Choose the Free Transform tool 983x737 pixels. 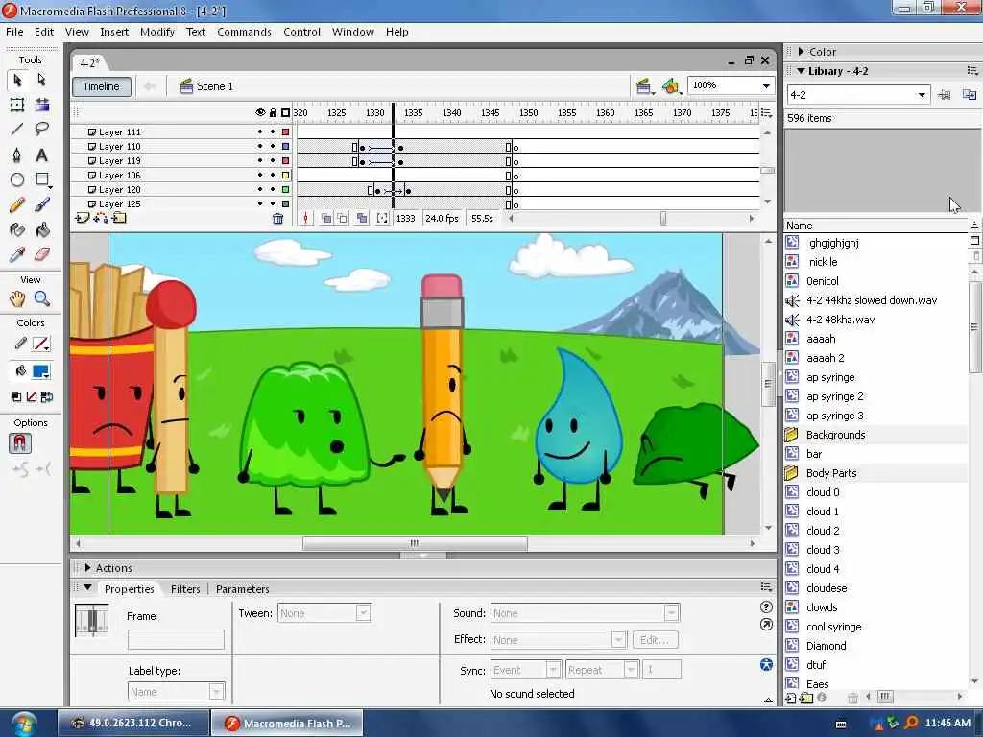click(x=17, y=105)
